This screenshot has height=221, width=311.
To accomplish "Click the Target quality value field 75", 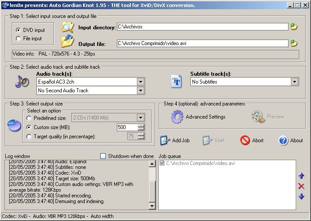I will click(132, 136).
